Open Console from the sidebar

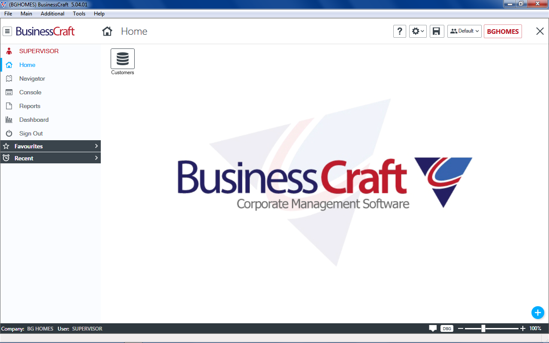click(51, 92)
